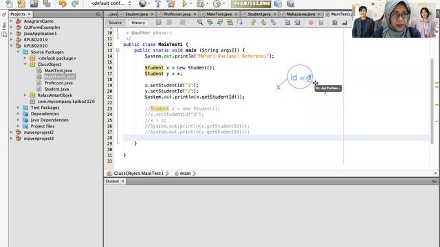This screenshot has height=247, width=440.
Task: Toggle Bookmark icon in editor toolbar
Action: (274, 23)
